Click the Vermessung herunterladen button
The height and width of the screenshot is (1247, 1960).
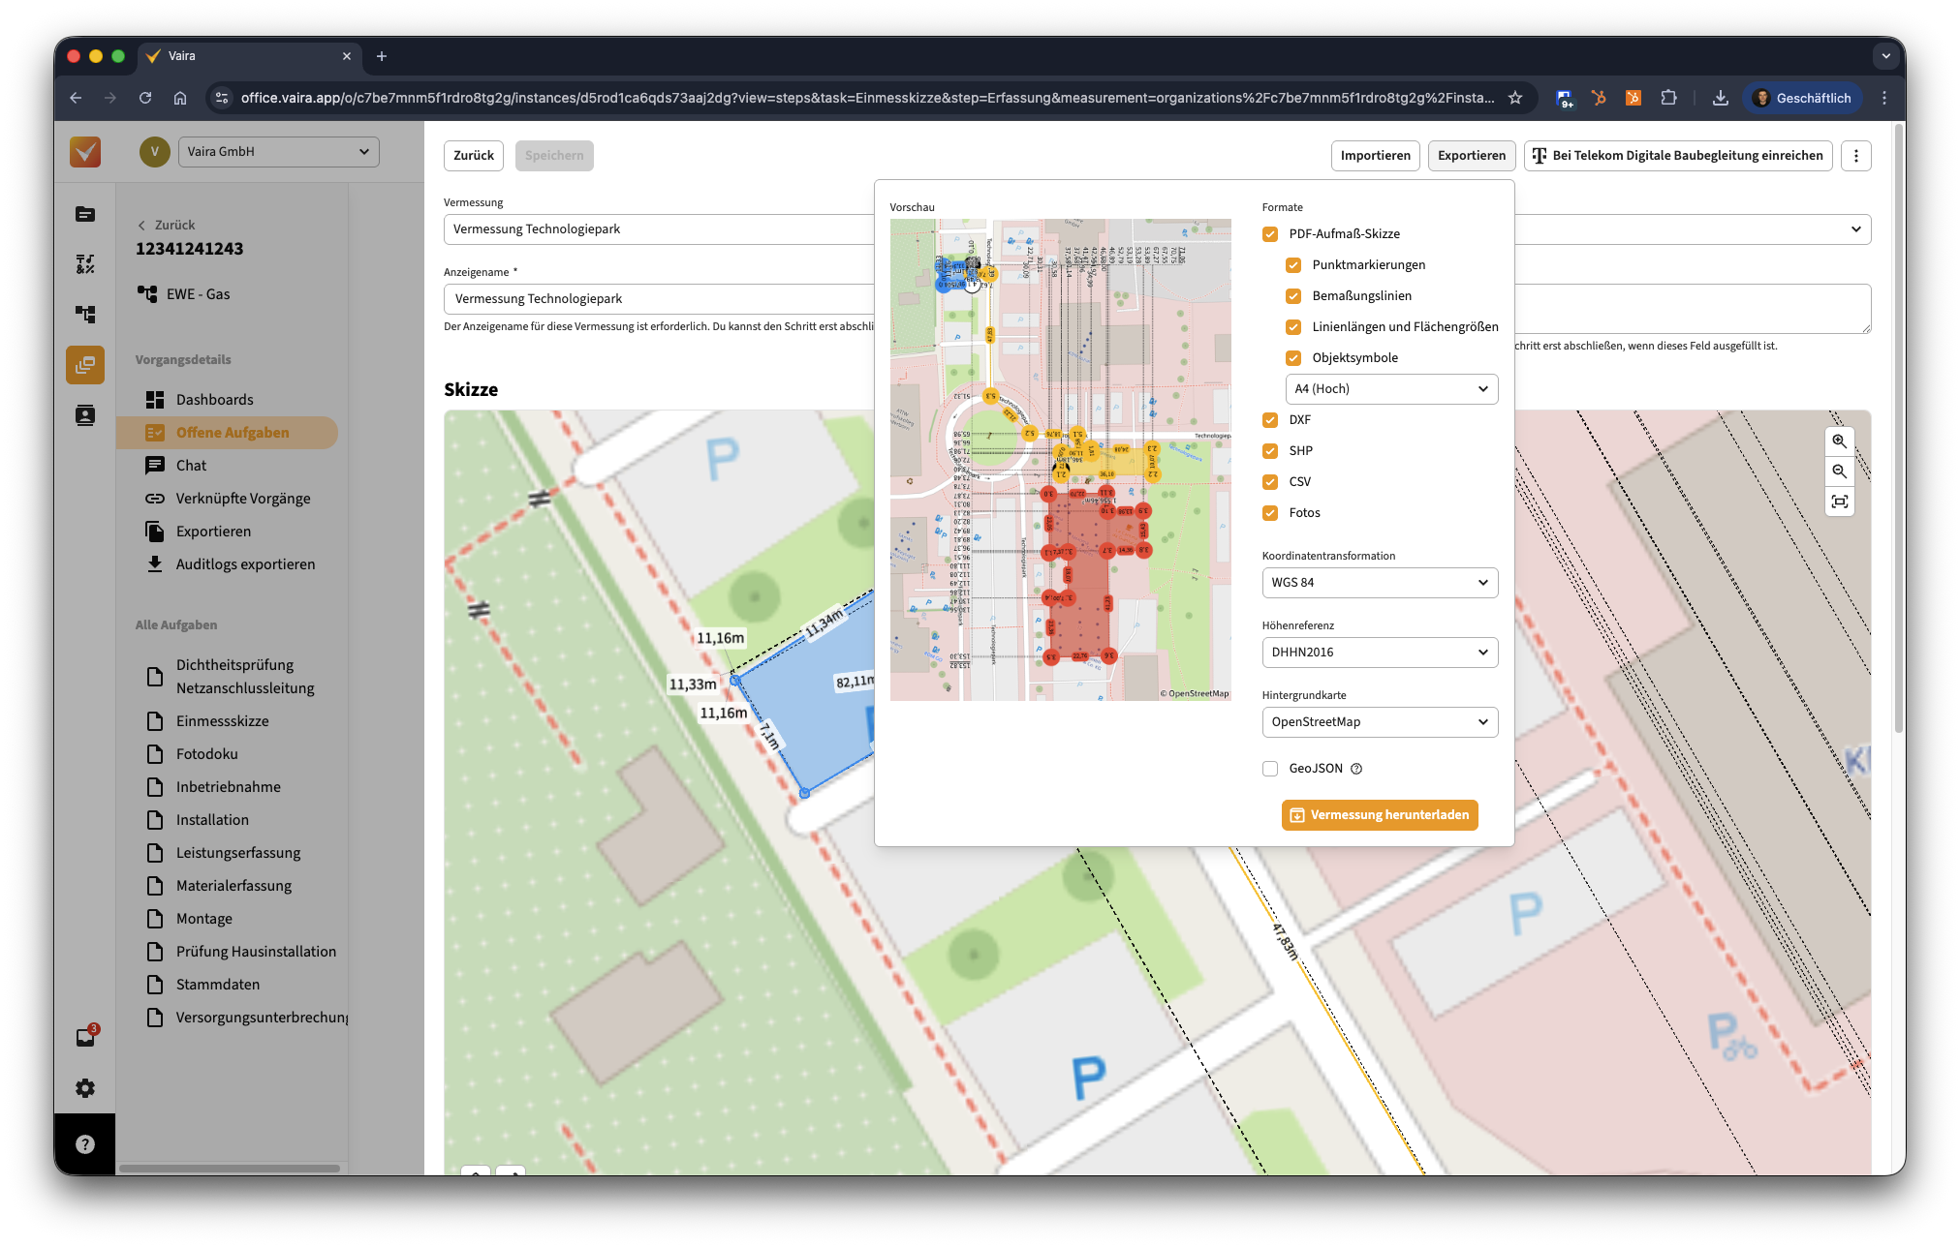pyautogui.click(x=1379, y=815)
